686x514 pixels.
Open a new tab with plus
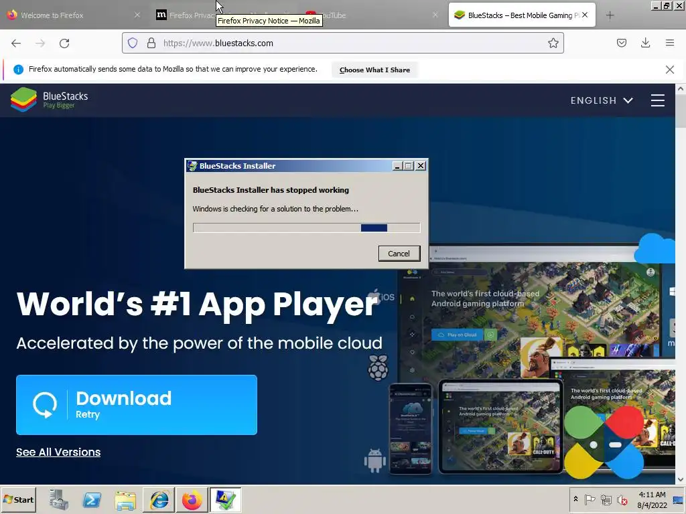610,15
